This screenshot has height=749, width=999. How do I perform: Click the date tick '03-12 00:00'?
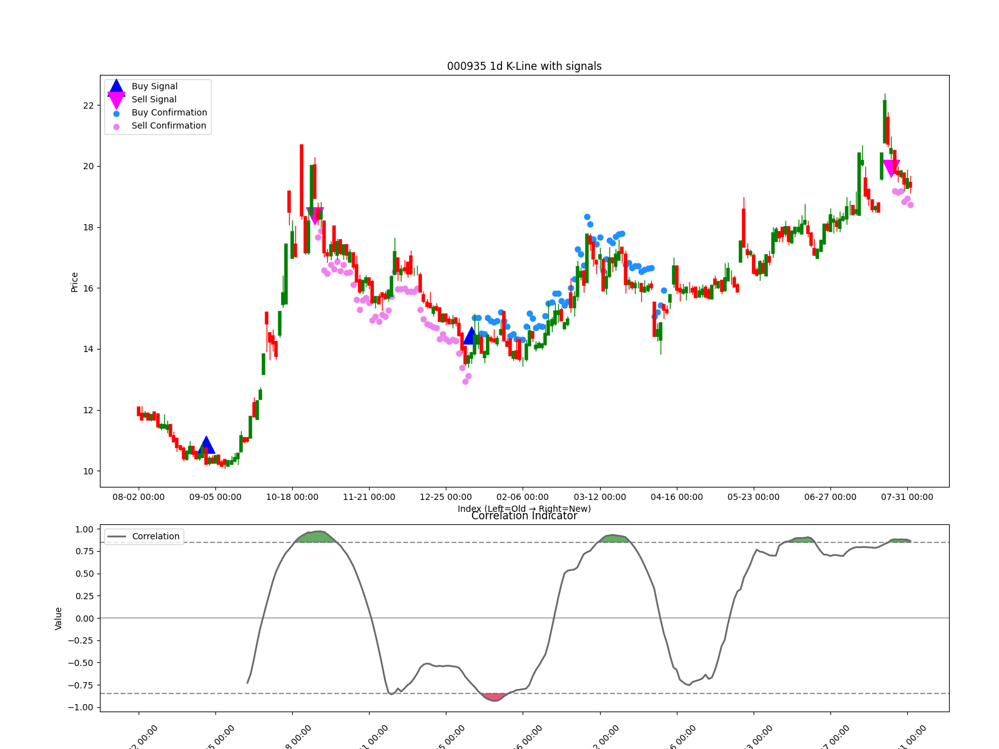pyautogui.click(x=600, y=497)
